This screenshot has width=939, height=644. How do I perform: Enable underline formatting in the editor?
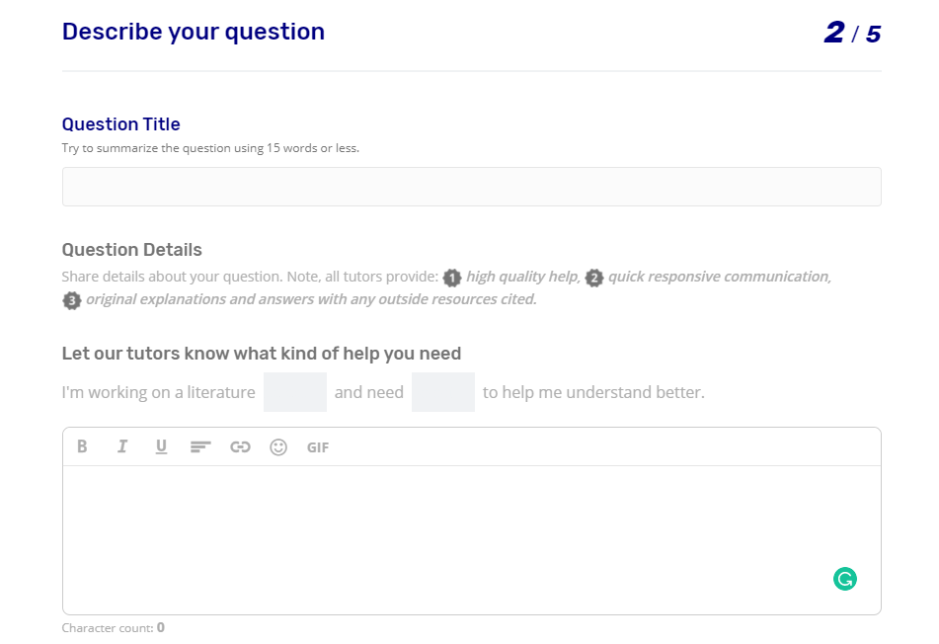161,446
